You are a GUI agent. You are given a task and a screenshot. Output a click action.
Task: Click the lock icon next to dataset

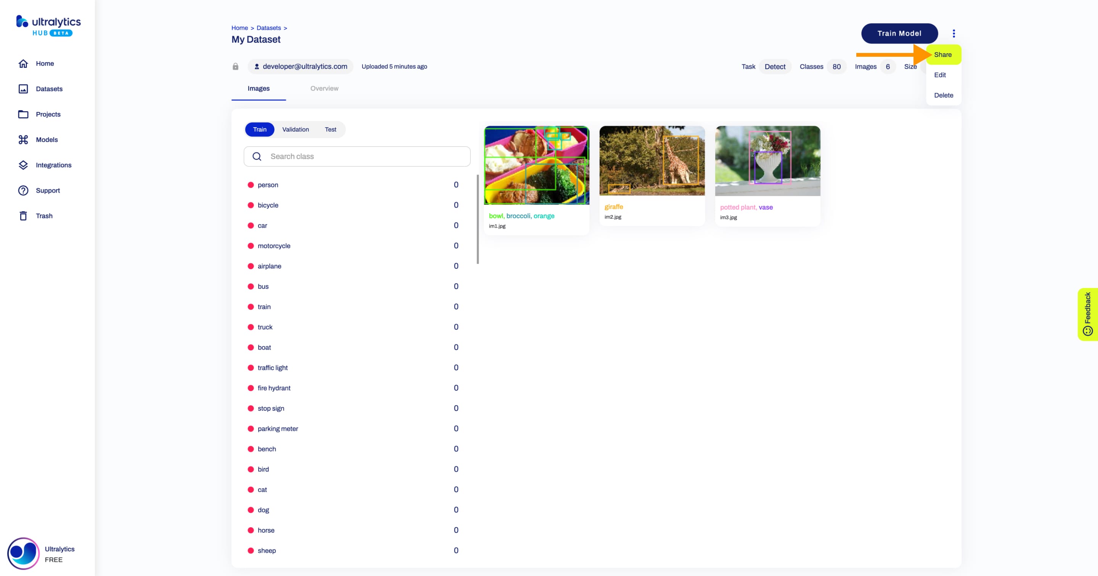pos(235,66)
